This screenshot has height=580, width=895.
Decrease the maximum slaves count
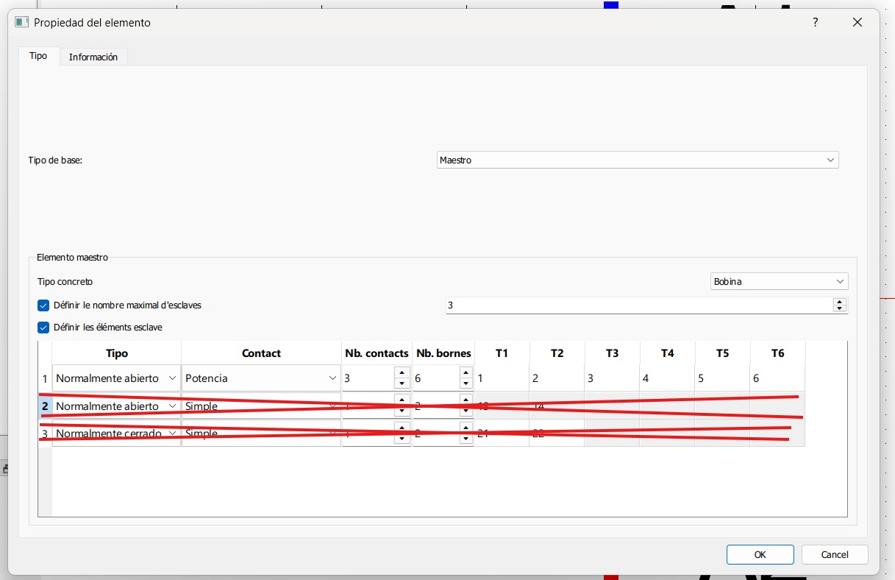click(840, 308)
